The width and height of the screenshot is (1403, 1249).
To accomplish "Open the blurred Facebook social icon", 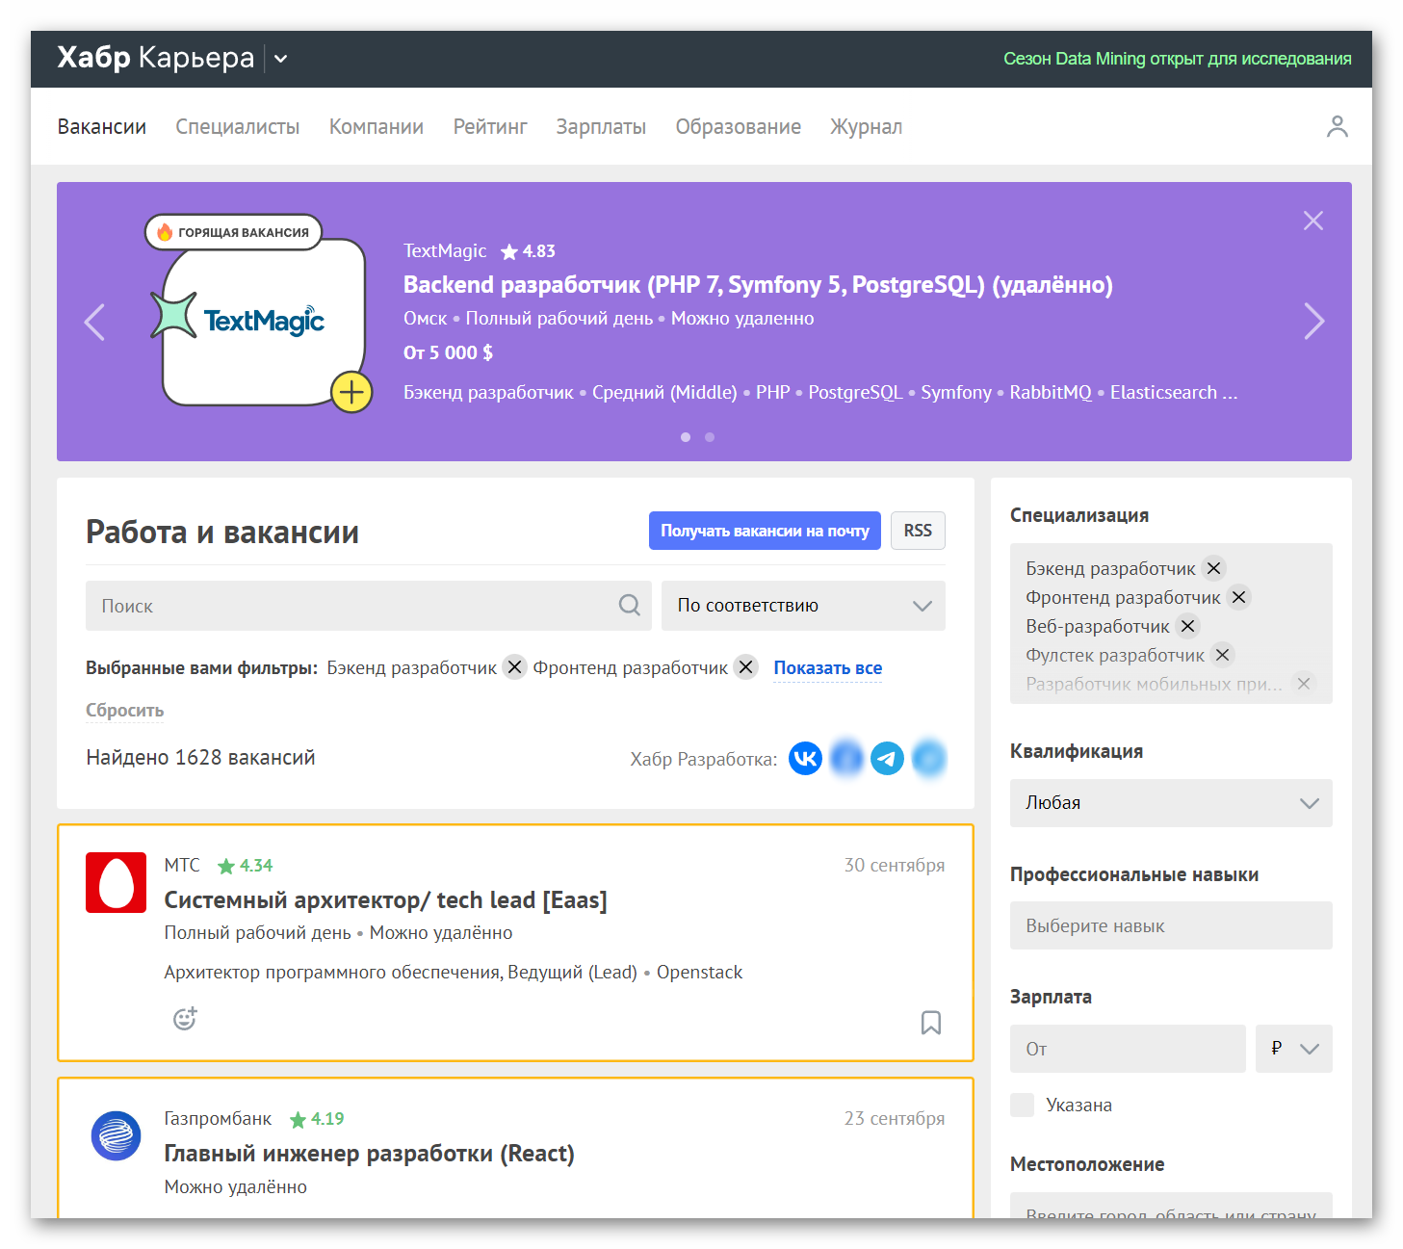I will coord(847,759).
